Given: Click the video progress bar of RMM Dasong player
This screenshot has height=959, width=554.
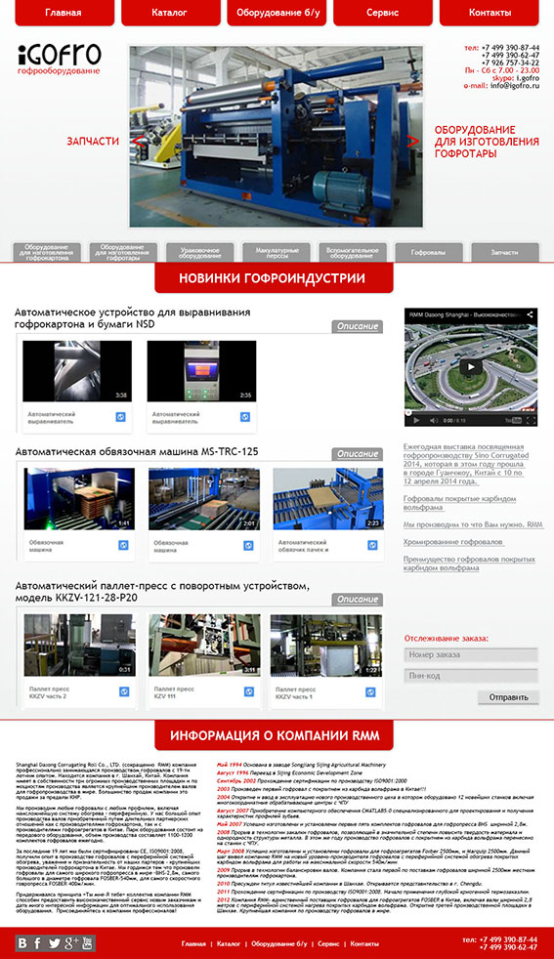Looking at the screenshot, I should pyautogui.click(x=471, y=413).
